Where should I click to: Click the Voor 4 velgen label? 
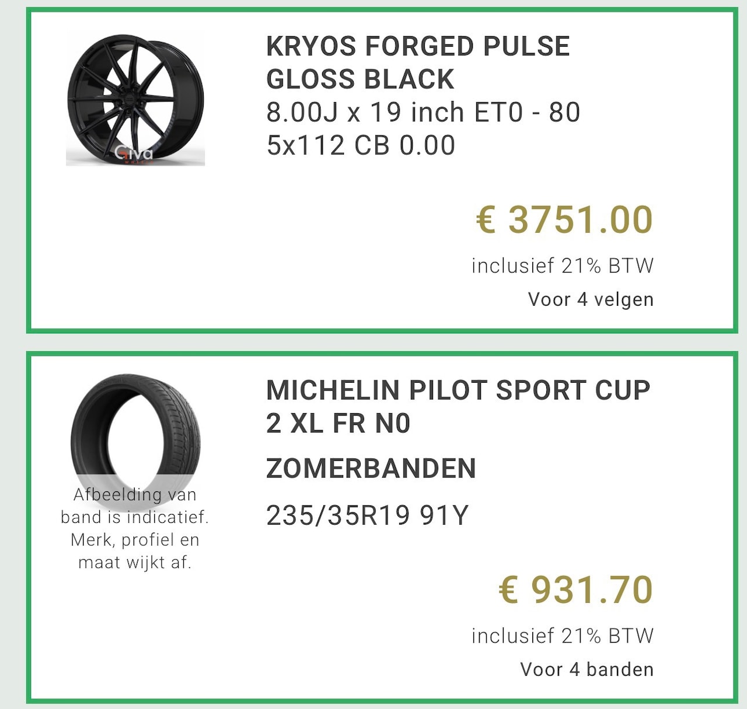point(590,299)
